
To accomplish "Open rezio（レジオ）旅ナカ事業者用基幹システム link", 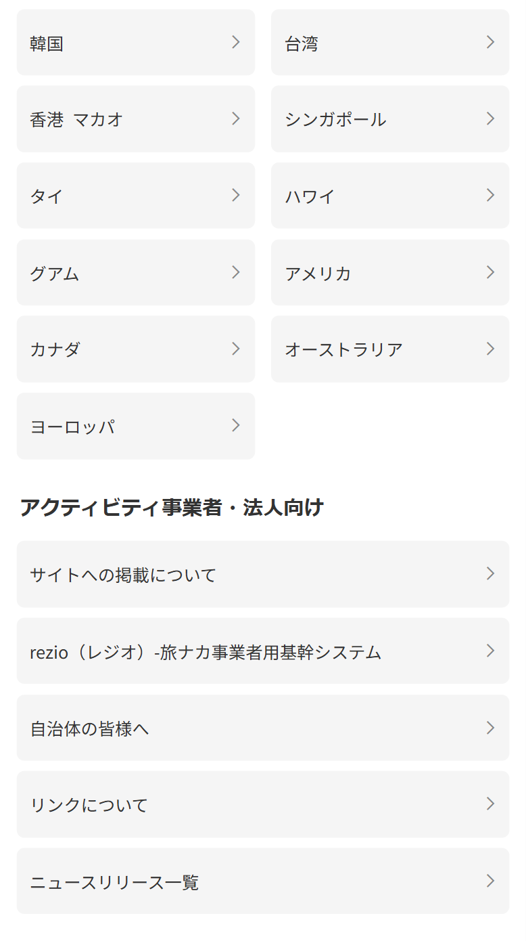I will [x=262, y=651].
